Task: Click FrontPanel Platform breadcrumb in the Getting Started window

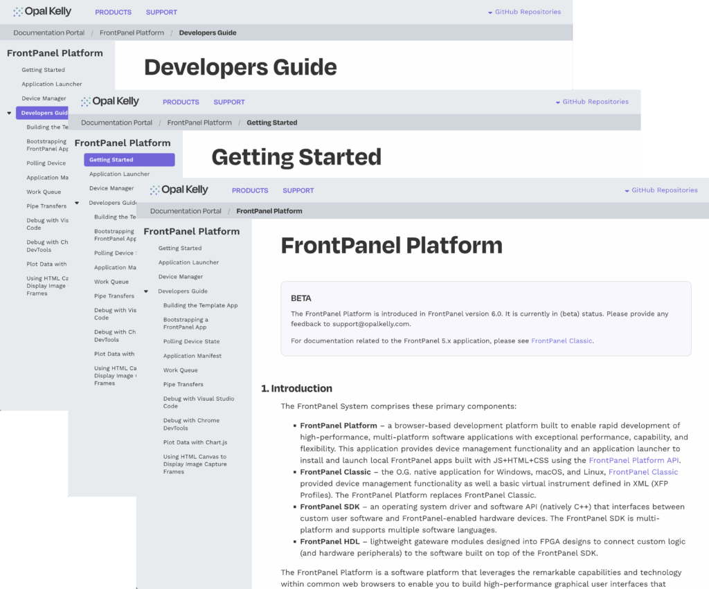Action: (199, 123)
